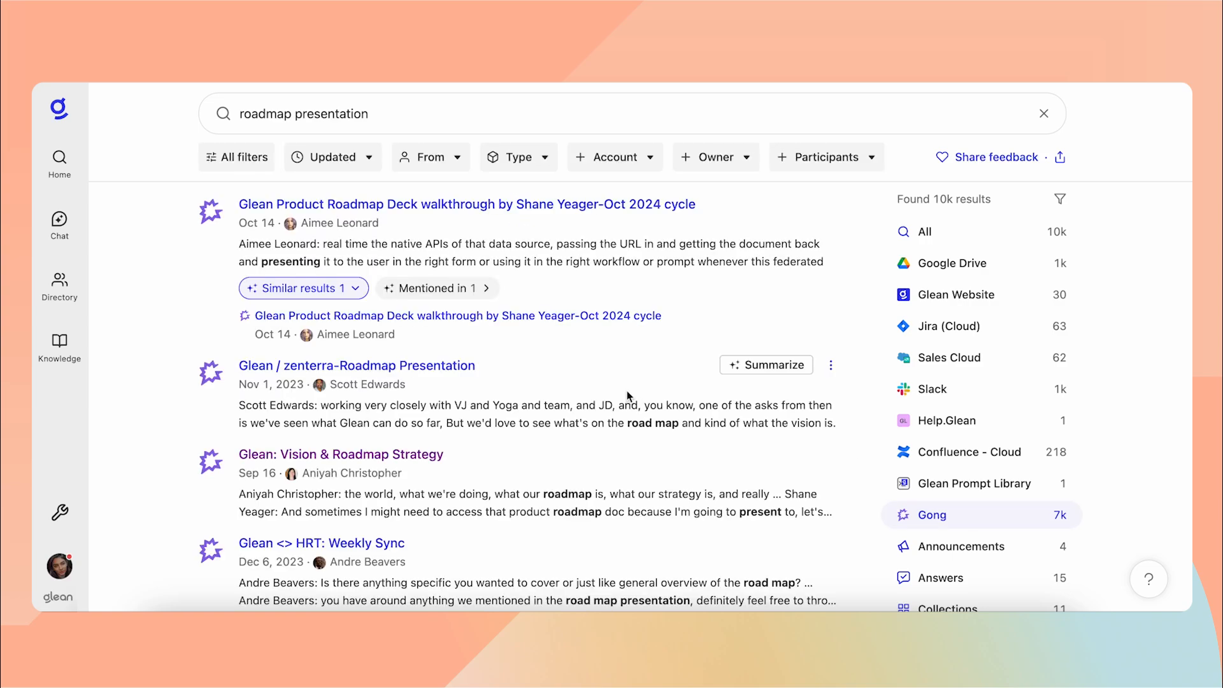
Task: Toggle the Slack source filter
Action: [933, 389]
